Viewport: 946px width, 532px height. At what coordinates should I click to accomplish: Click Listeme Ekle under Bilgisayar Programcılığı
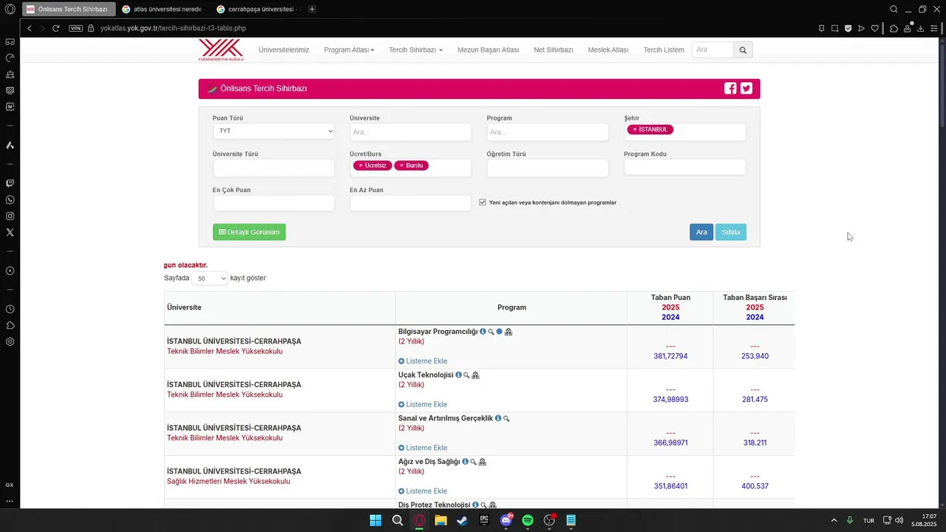coord(423,361)
